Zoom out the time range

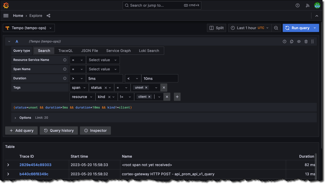276,28
